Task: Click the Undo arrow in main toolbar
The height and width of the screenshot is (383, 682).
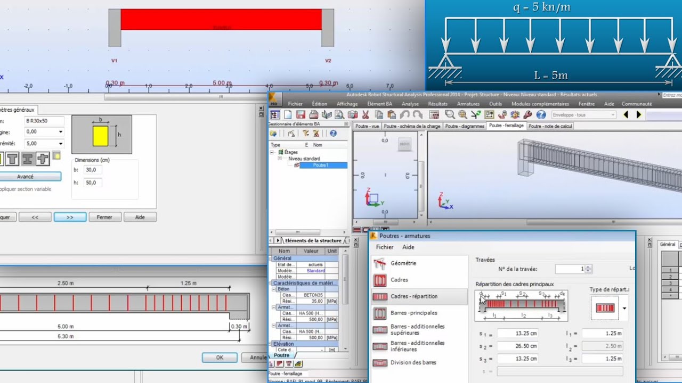Action: 405,114
